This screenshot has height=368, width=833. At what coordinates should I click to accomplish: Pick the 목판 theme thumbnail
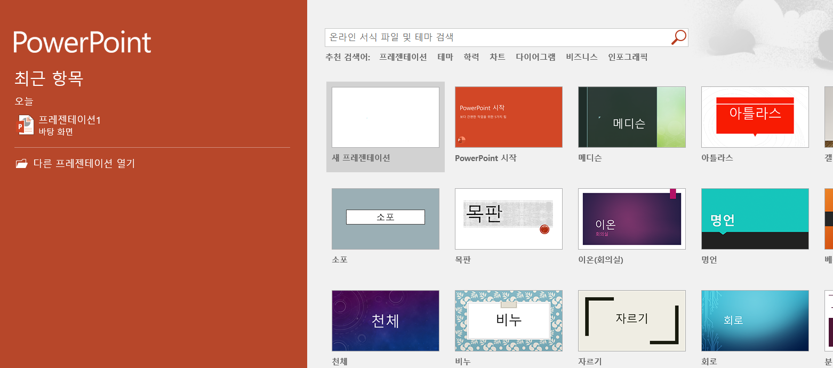509,219
